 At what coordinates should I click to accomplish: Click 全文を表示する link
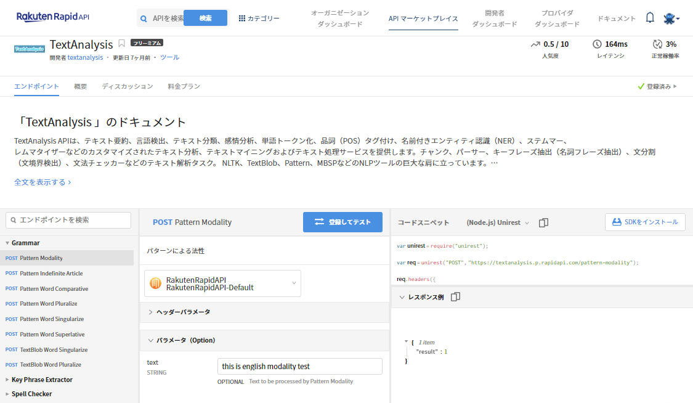coord(43,182)
